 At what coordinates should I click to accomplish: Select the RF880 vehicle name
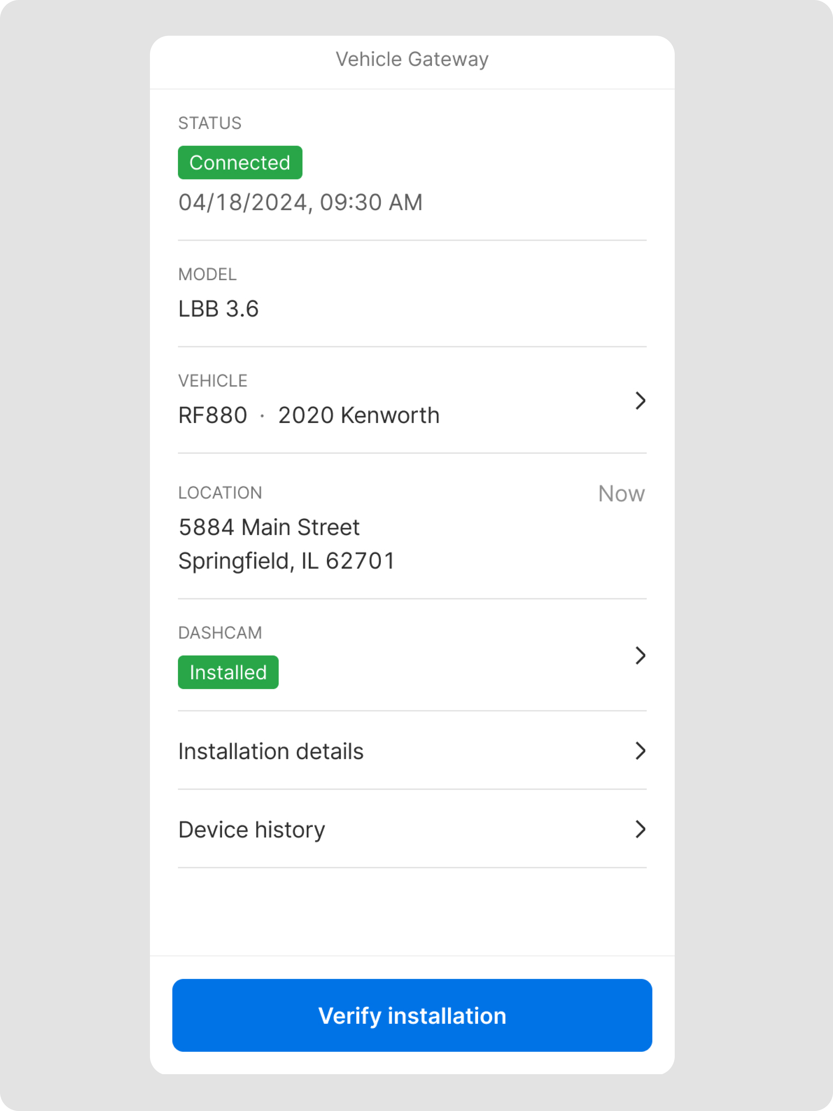pos(213,415)
